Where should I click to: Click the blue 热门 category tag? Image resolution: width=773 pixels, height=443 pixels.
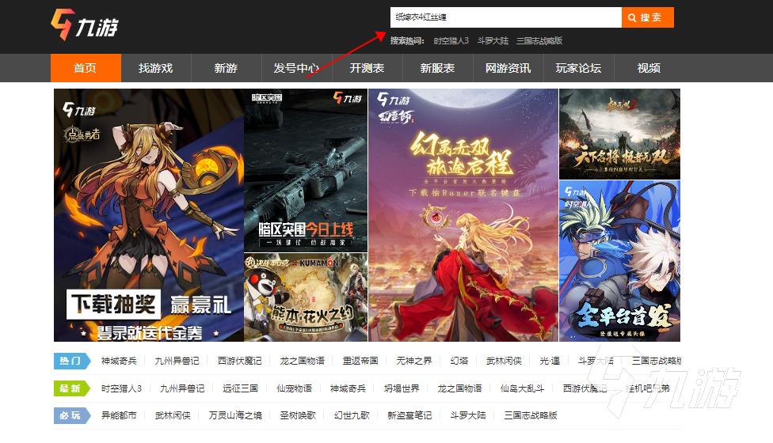[70, 361]
